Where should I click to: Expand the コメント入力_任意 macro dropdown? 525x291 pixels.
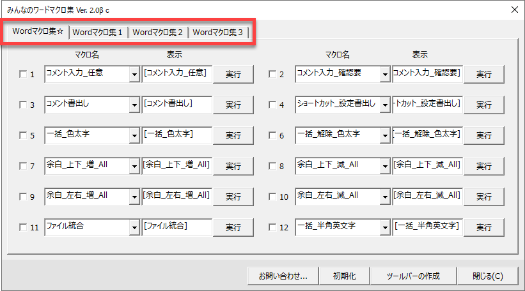pos(134,75)
